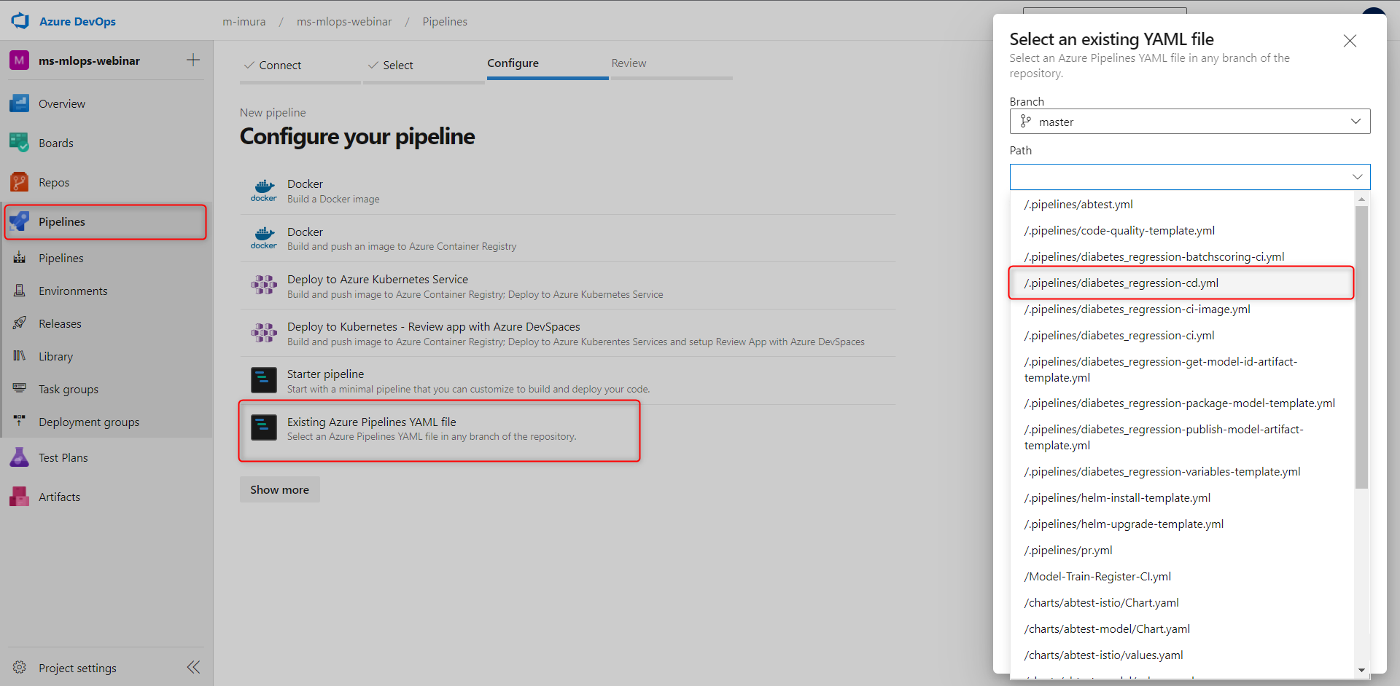
Task: Click the Deployment groups icon
Action: [20, 422]
